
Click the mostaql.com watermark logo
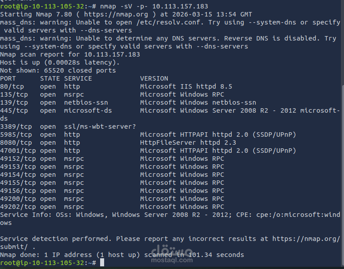(x=172, y=254)
